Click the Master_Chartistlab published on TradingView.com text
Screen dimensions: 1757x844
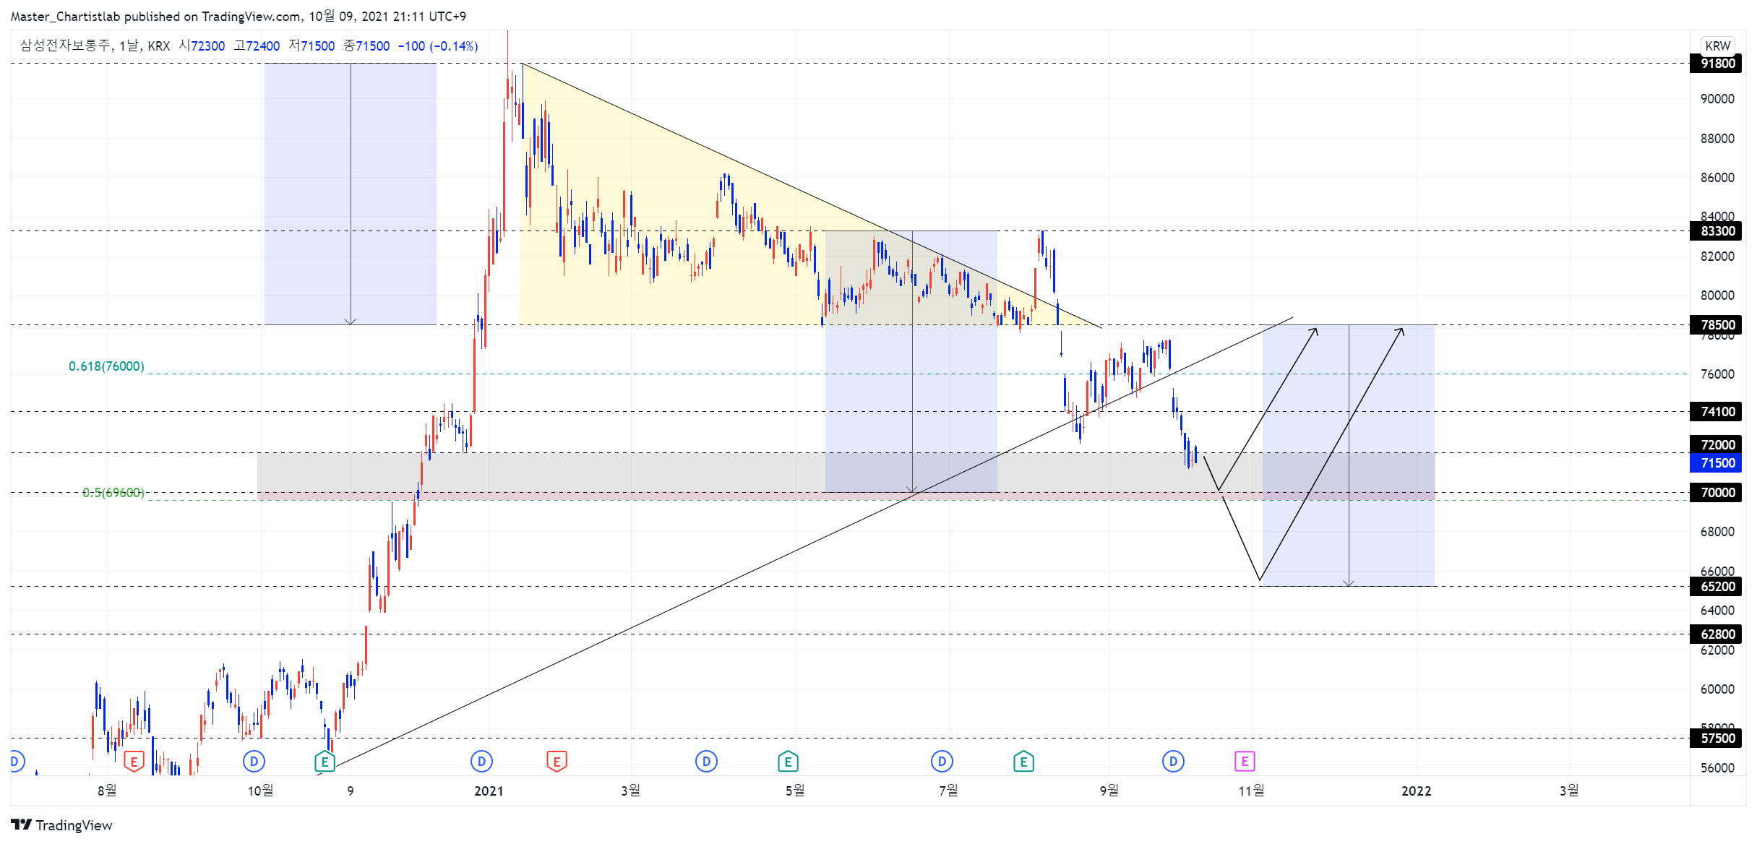click(156, 16)
